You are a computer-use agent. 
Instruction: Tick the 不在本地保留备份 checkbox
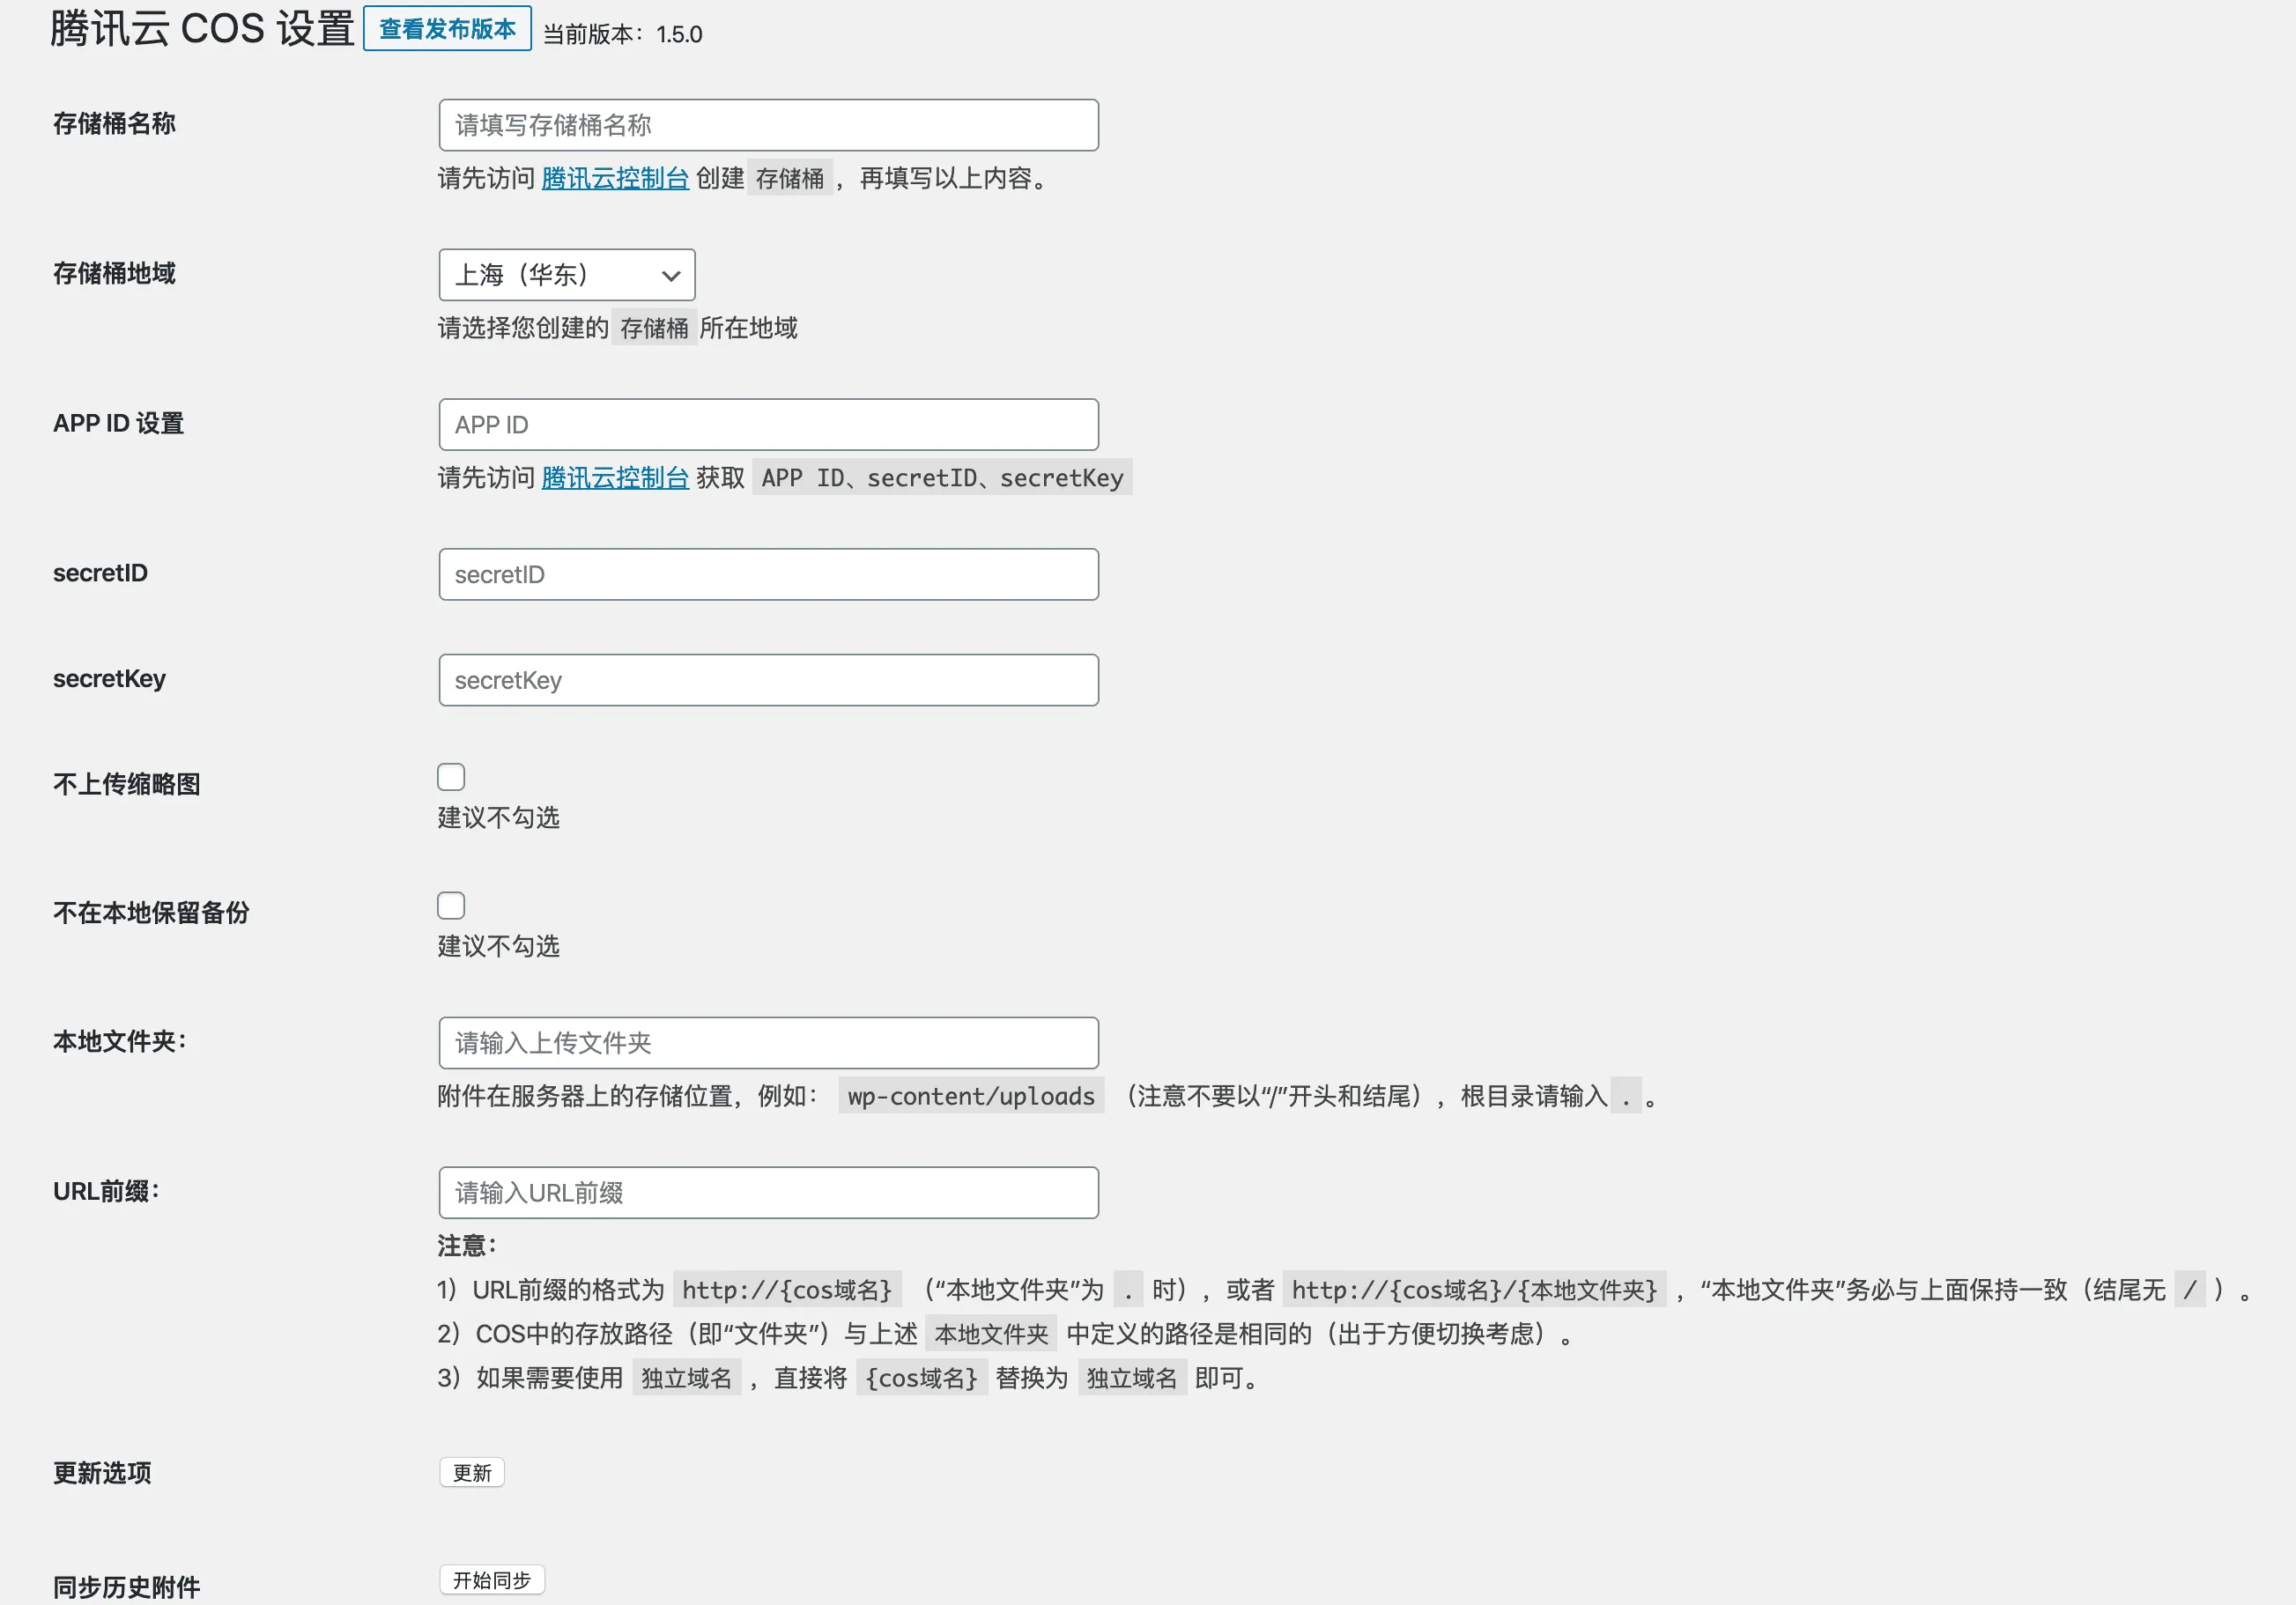point(451,906)
